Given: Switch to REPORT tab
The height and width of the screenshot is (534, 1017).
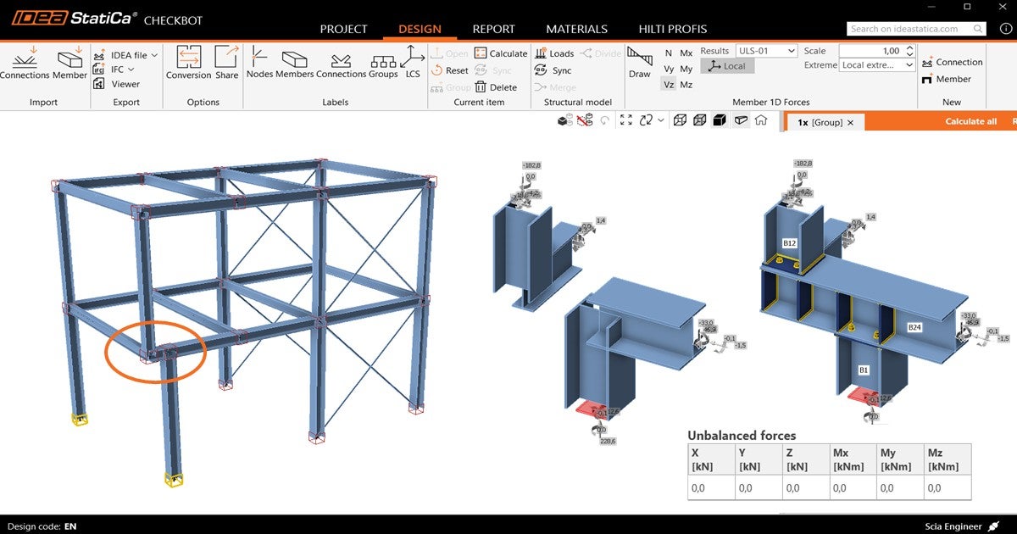Looking at the screenshot, I should [493, 29].
